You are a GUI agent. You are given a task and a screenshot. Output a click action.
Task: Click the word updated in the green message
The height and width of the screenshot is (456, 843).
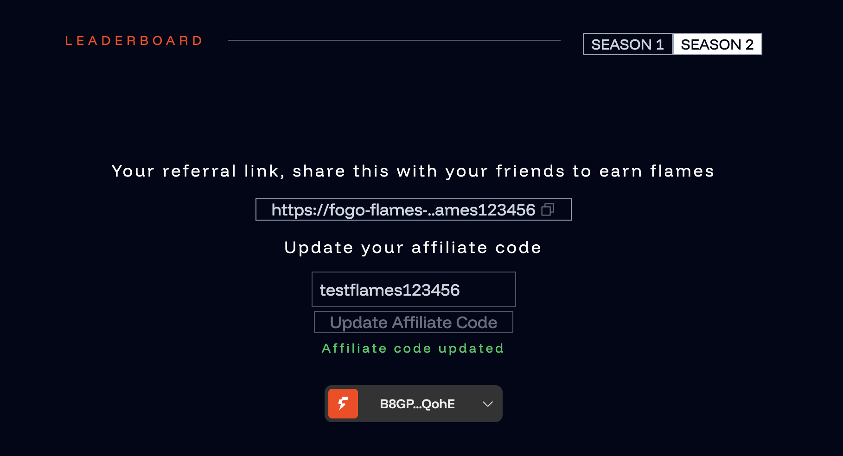point(471,348)
